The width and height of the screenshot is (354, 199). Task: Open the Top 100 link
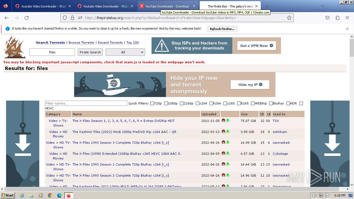click(x=132, y=43)
